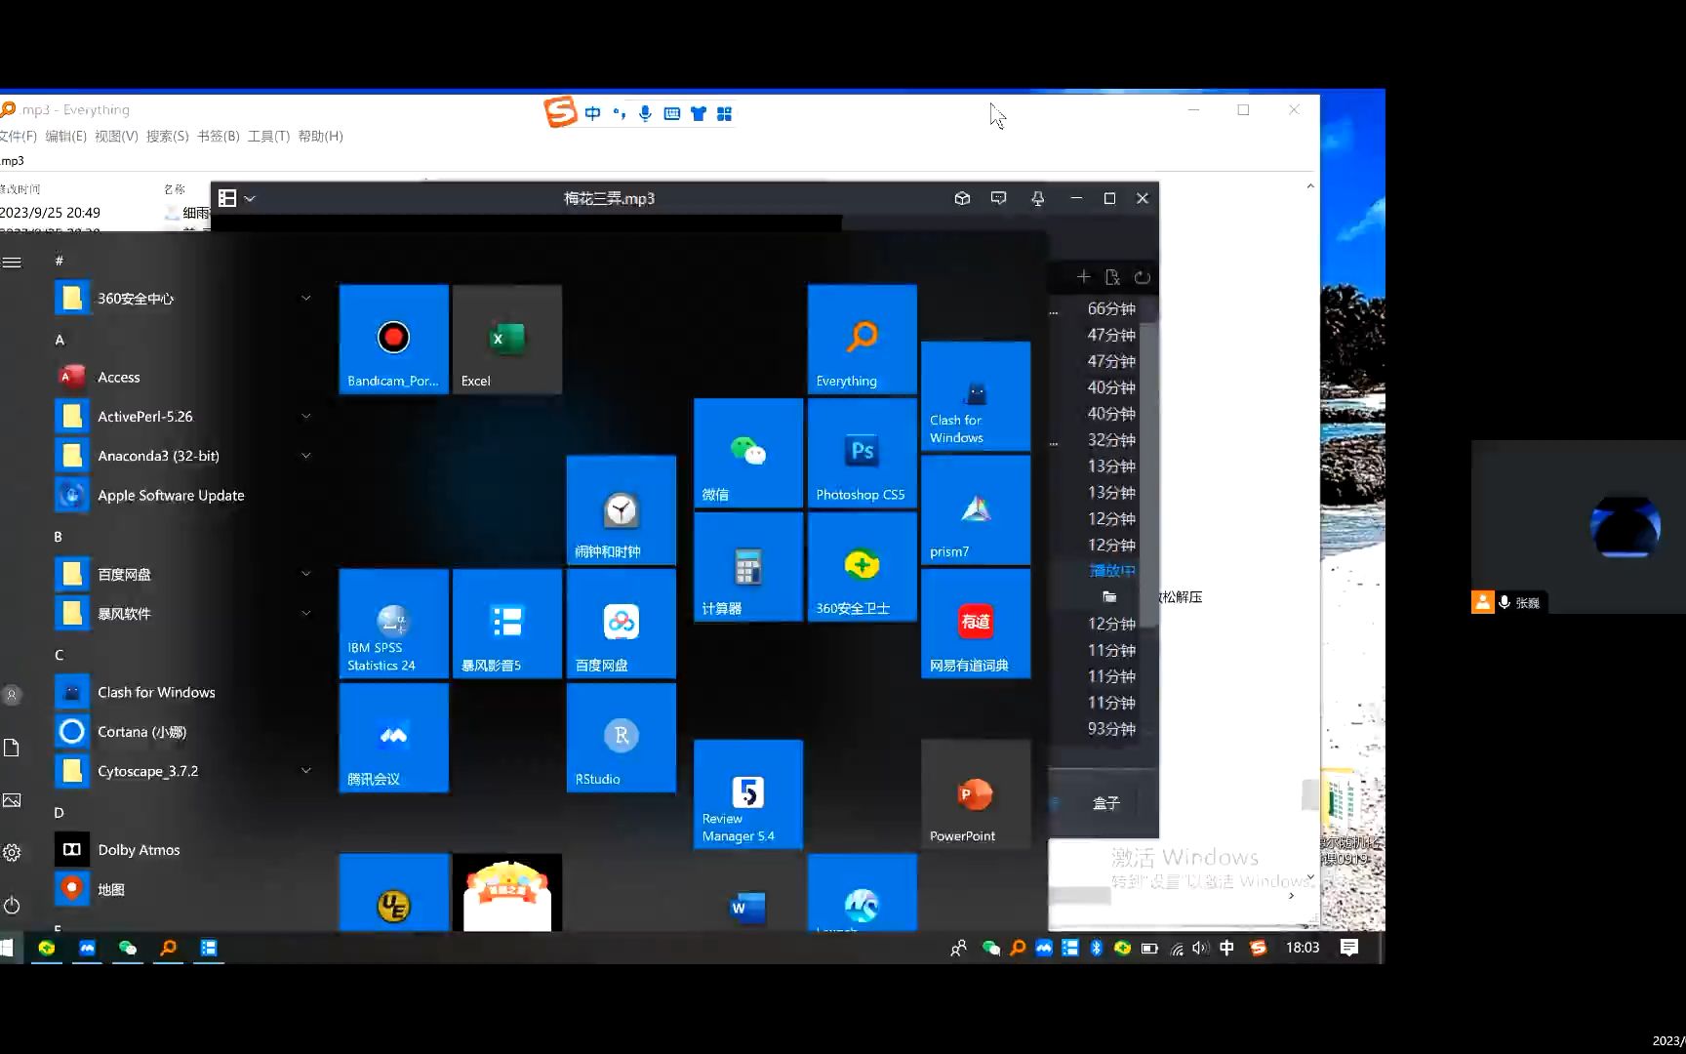
Task: Open the 闹钟和时钟 tile
Action: pyautogui.click(x=622, y=510)
